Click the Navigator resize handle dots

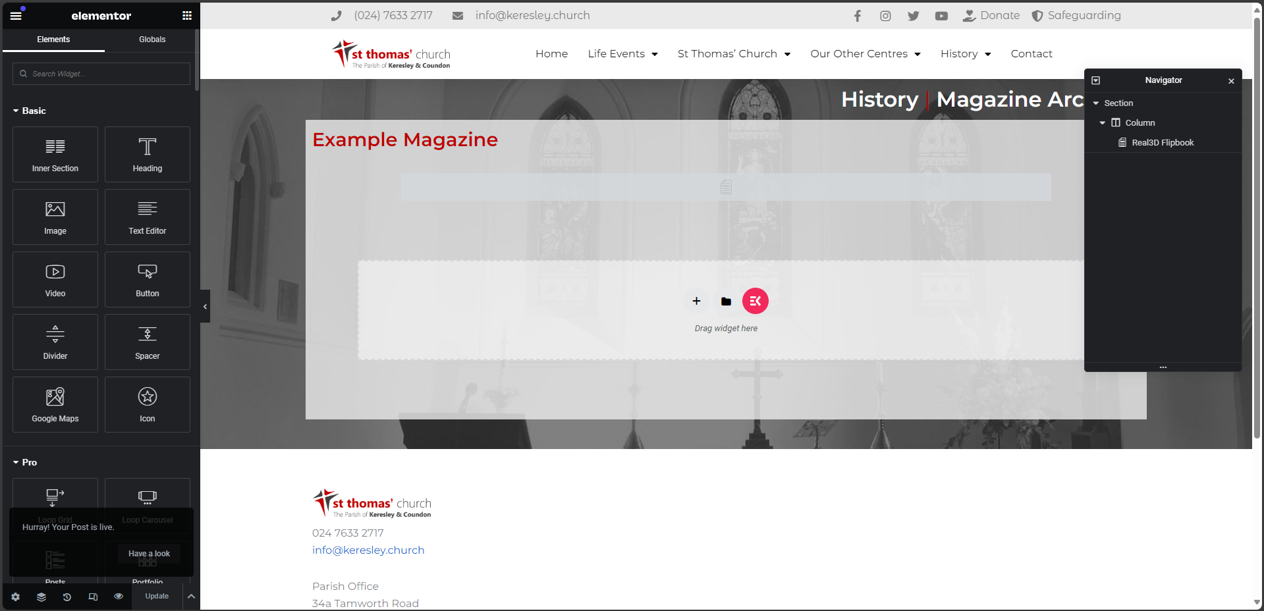tap(1163, 367)
